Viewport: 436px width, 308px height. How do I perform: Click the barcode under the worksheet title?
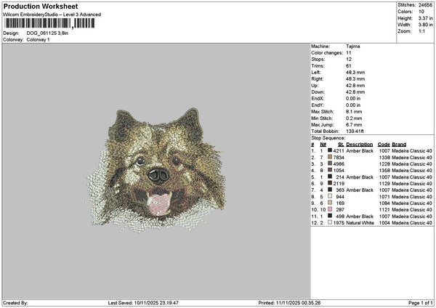coord(49,23)
